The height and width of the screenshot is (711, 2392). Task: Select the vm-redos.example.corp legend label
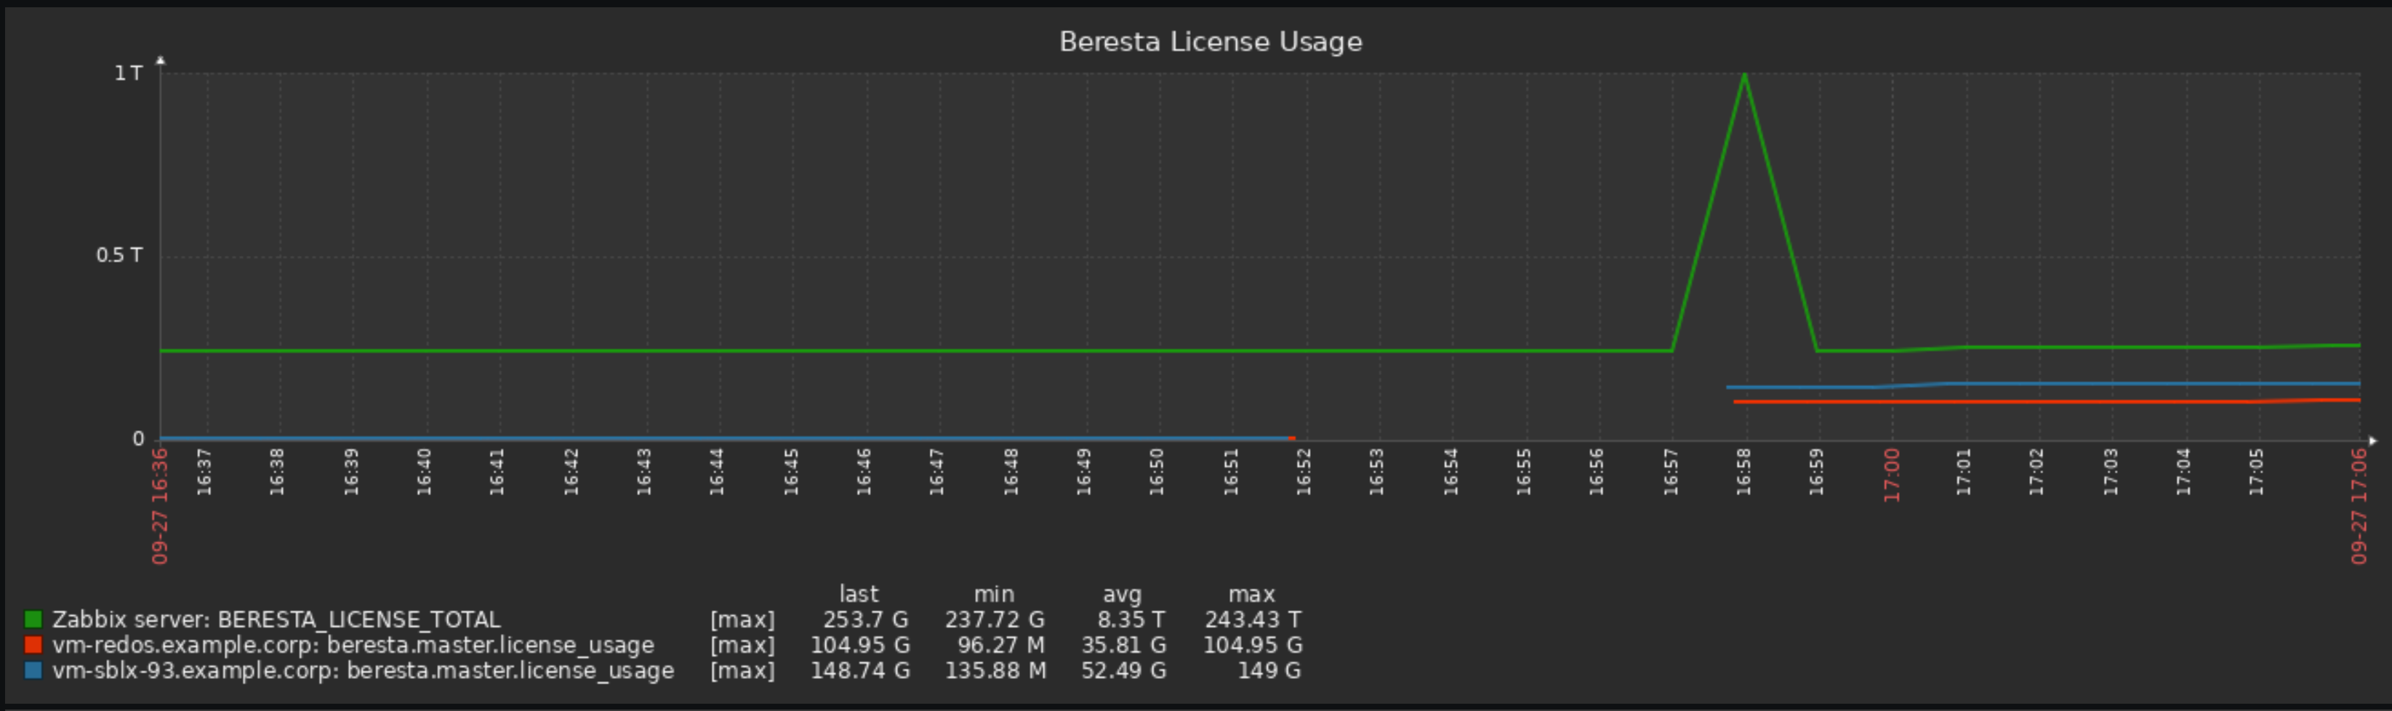coord(353,644)
